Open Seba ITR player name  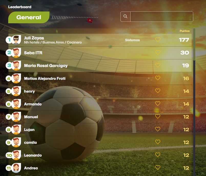point(33,53)
